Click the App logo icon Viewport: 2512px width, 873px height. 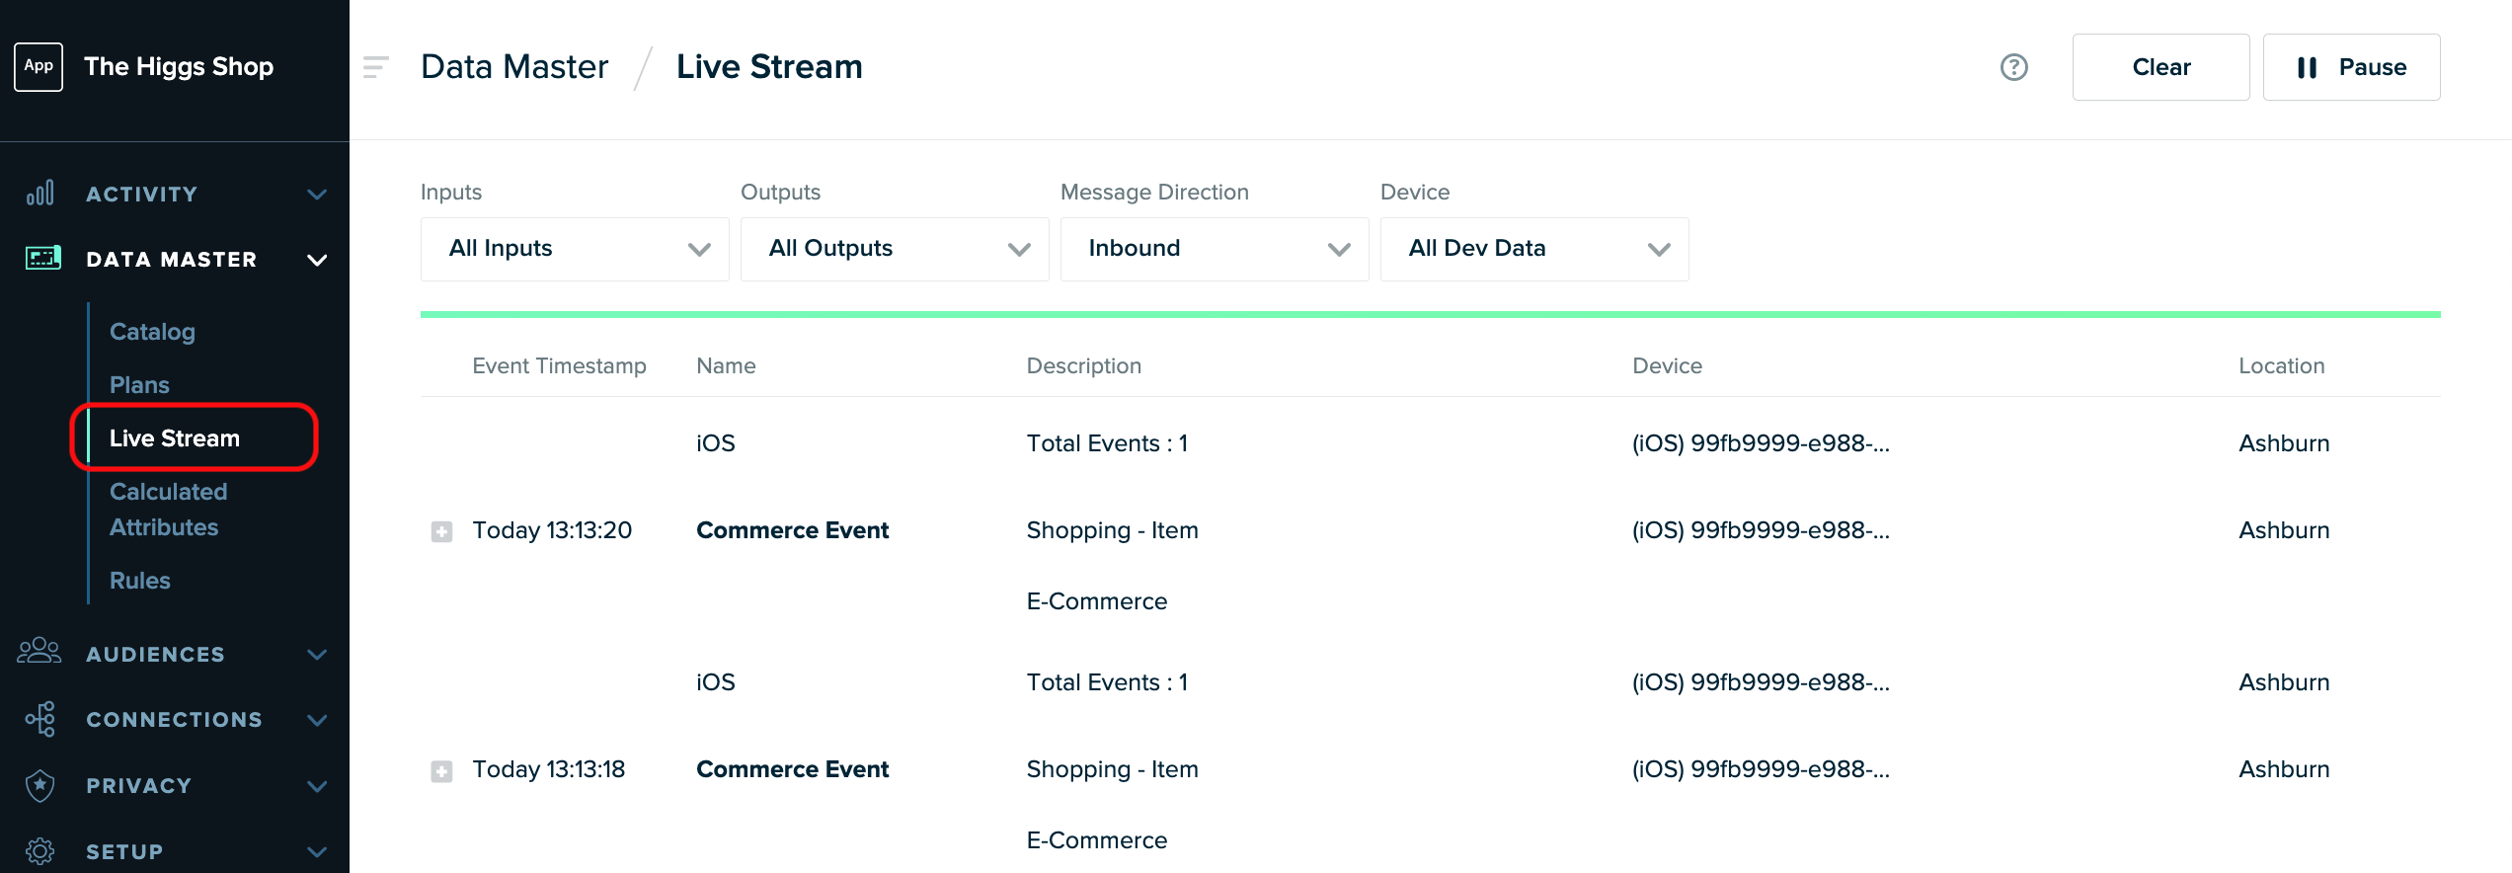(x=39, y=66)
